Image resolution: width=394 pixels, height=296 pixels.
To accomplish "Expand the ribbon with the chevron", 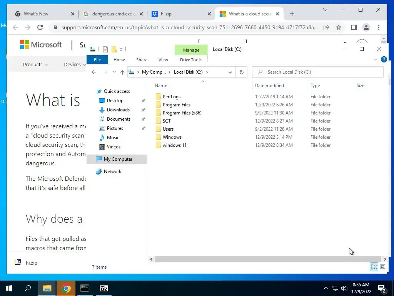I will [376, 60].
